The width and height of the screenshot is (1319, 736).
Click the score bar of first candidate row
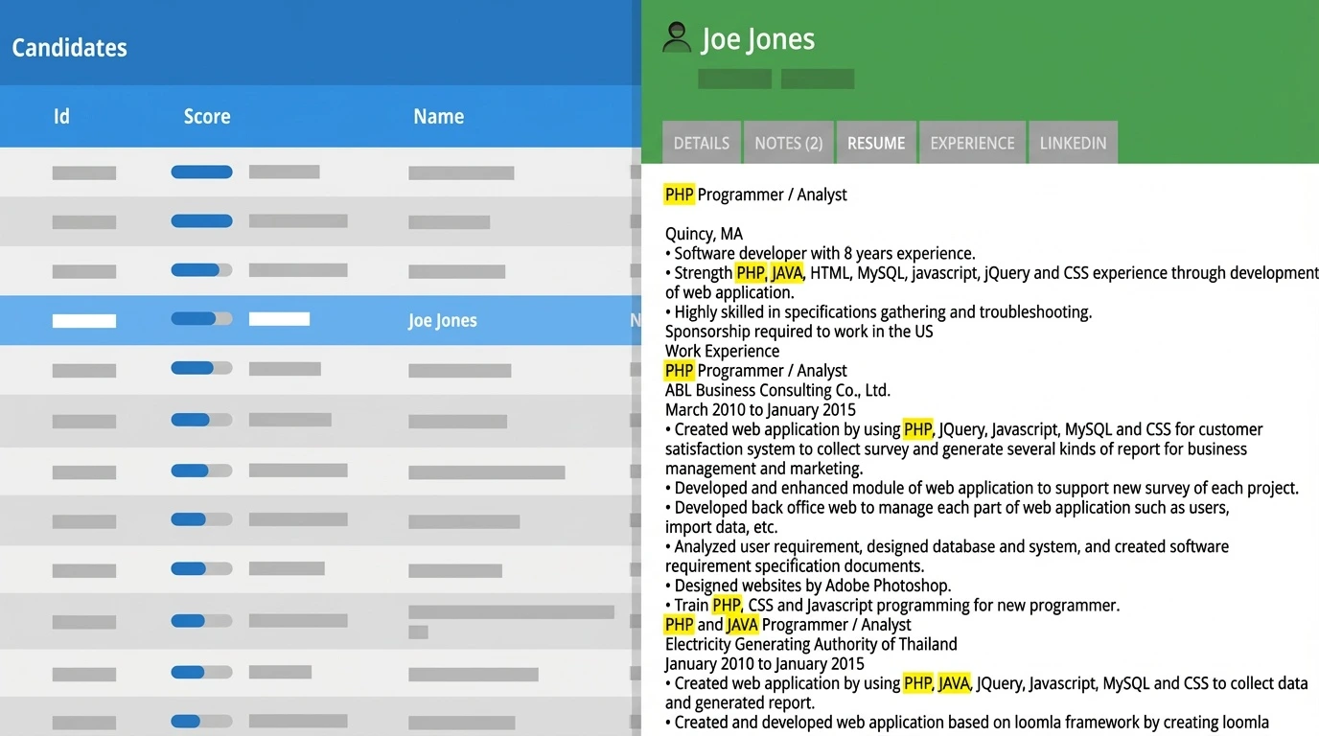click(201, 172)
